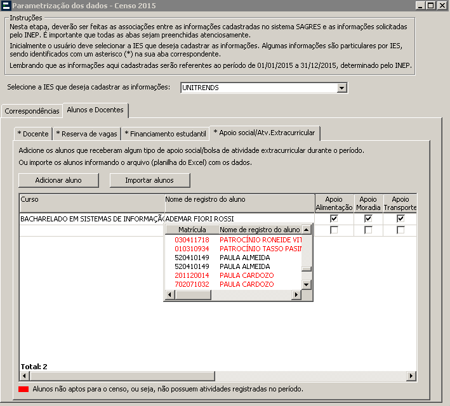450x406 pixels.
Task: Open the Reserva de vagas tab
Action: click(x=86, y=134)
